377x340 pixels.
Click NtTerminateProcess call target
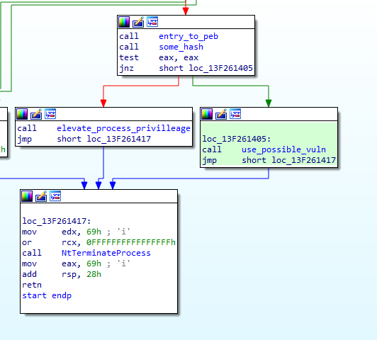pos(106,253)
